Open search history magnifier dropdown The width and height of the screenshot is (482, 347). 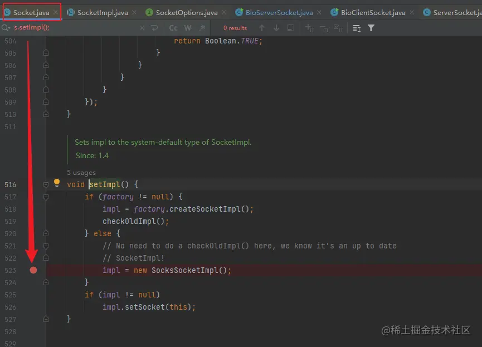click(x=6, y=28)
